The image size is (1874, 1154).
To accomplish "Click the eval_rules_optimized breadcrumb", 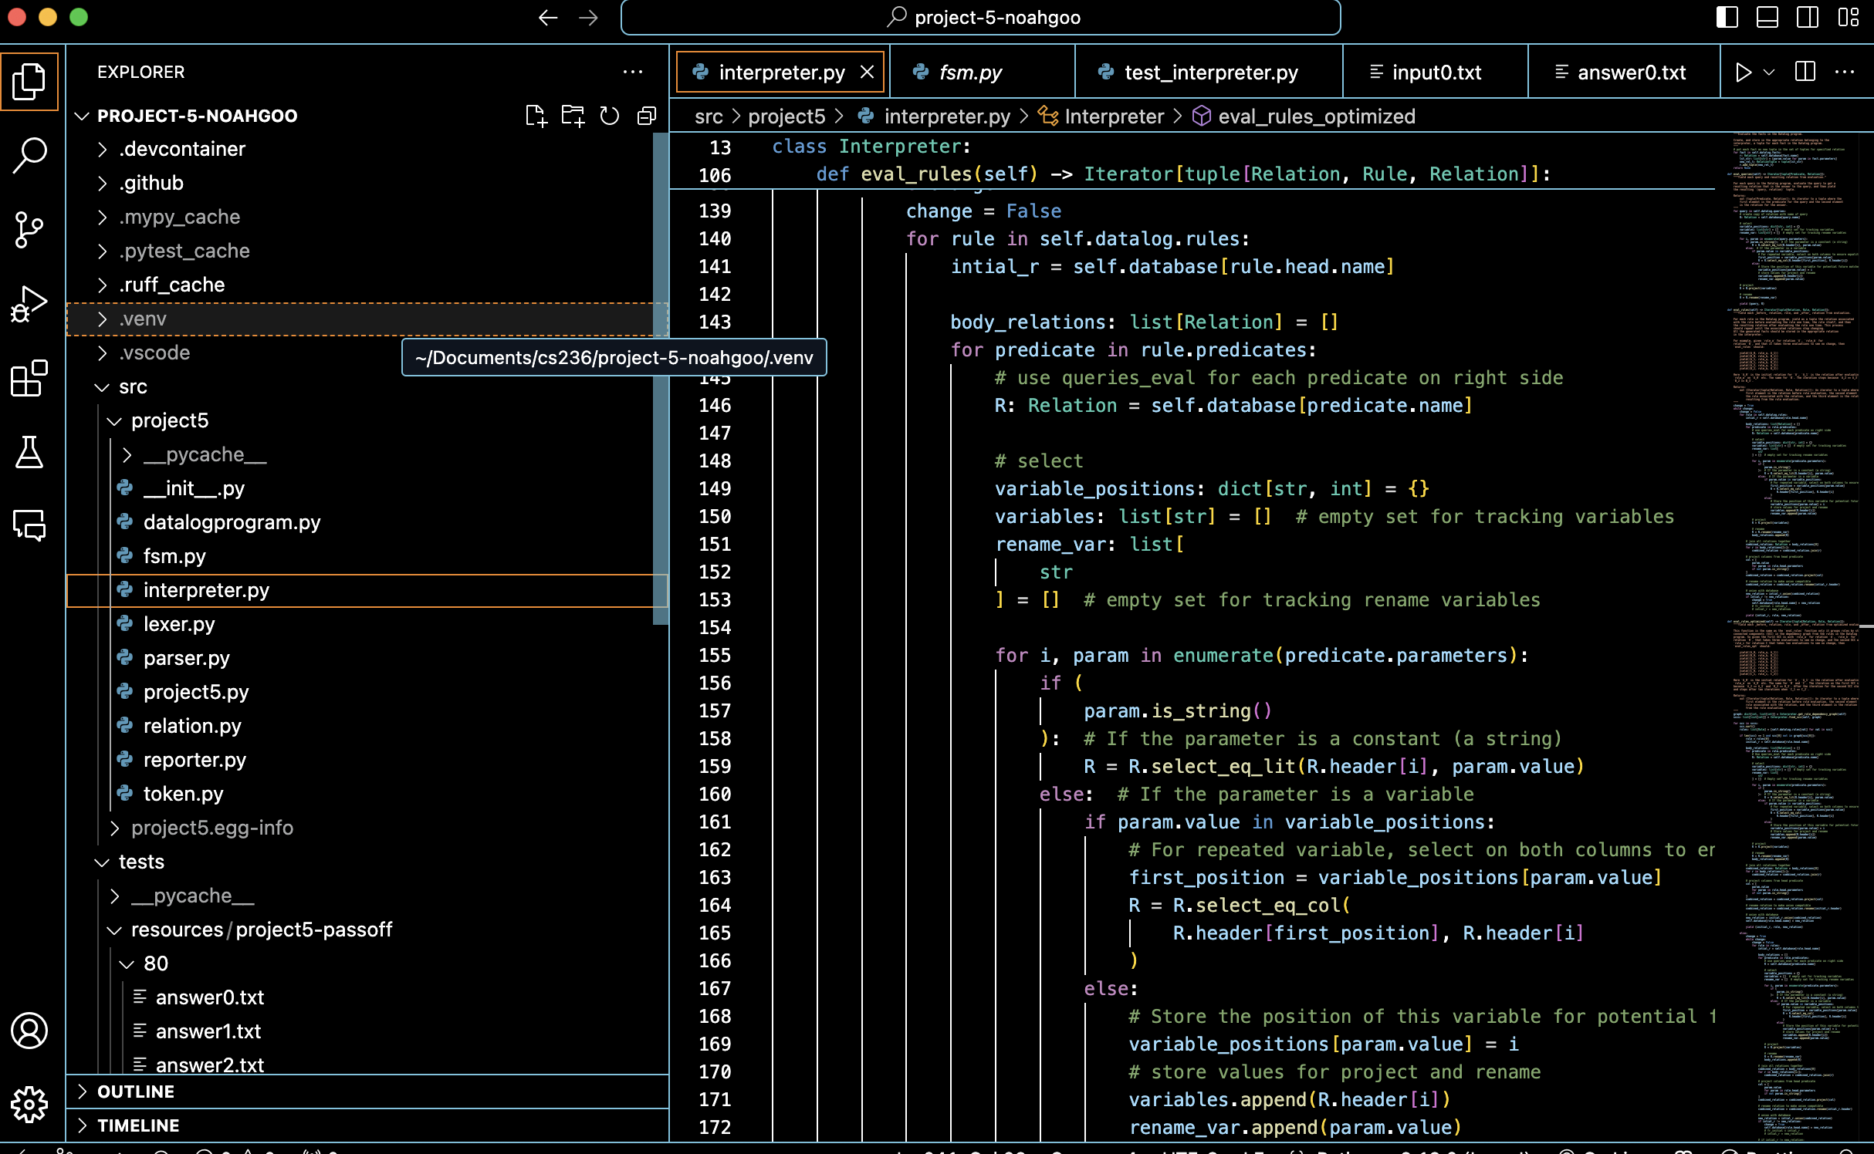I will coord(1304,116).
